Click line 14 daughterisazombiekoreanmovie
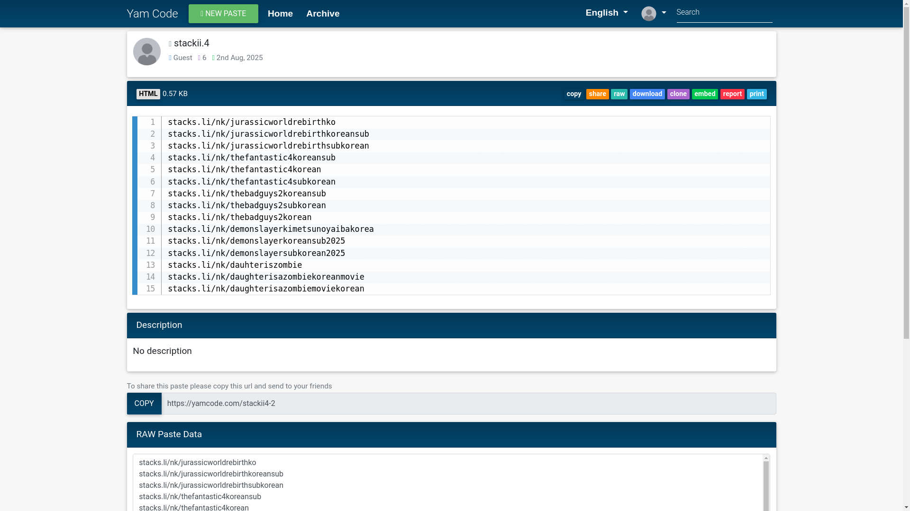 (266, 277)
